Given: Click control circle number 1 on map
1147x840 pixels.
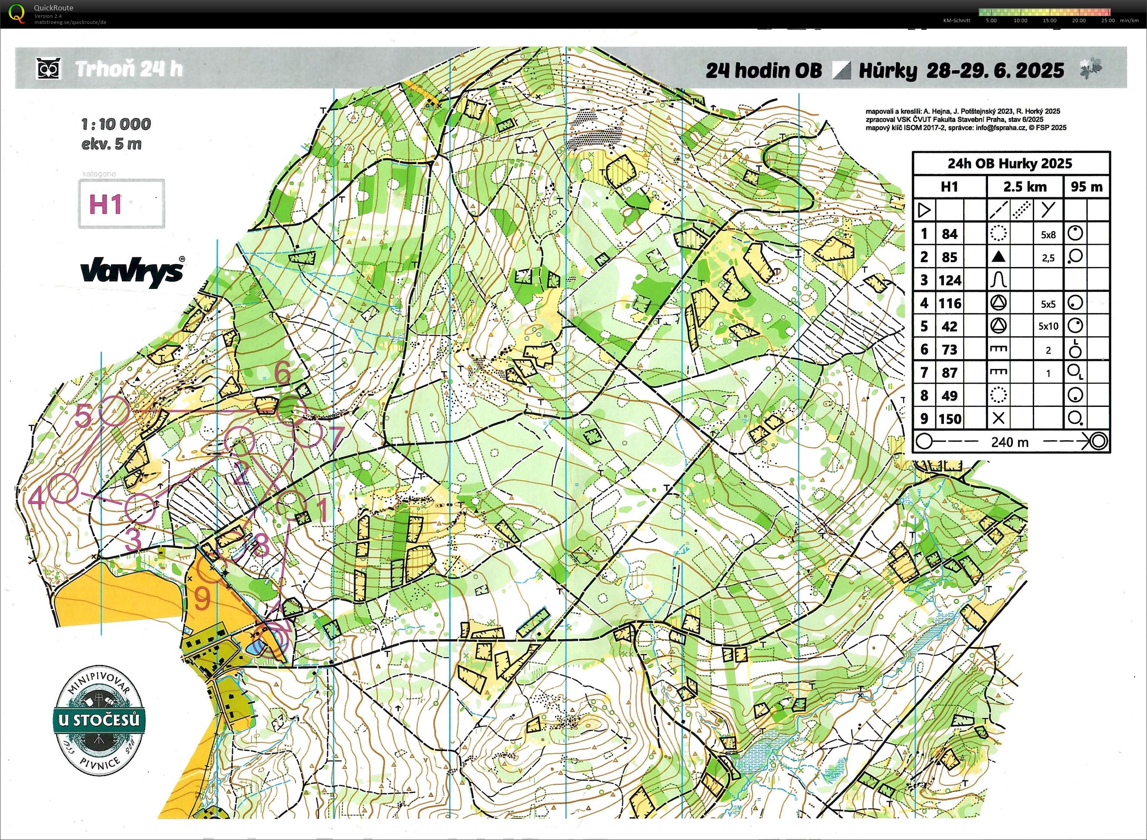Looking at the screenshot, I should (x=292, y=505).
